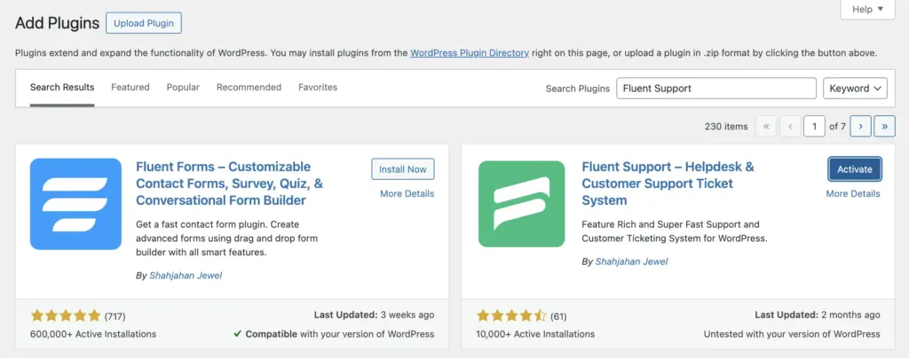Click Last Updated: 2 months ago text
Image resolution: width=909 pixels, height=358 pixels.
(x=818, y=315)
